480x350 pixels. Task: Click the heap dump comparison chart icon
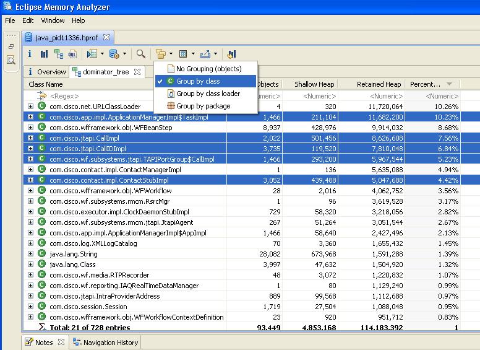232,55
